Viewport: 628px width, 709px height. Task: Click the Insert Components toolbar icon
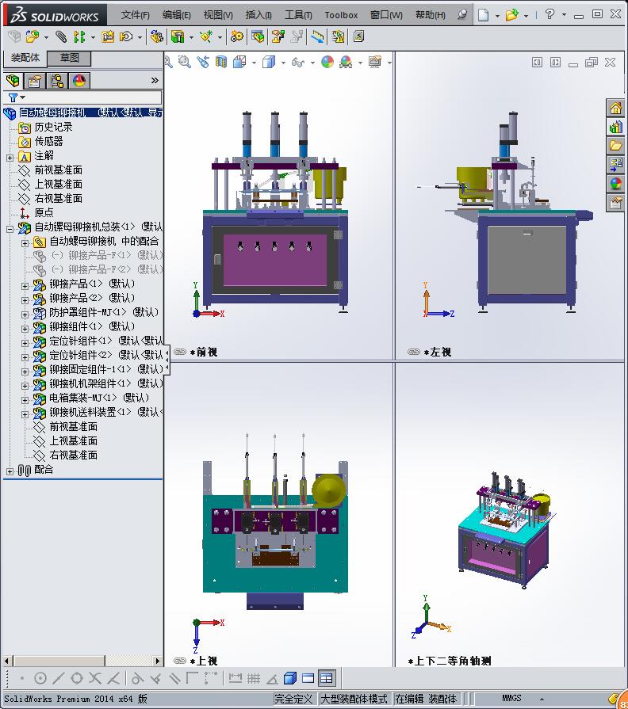pyautogui.click(x=33, y=36)
